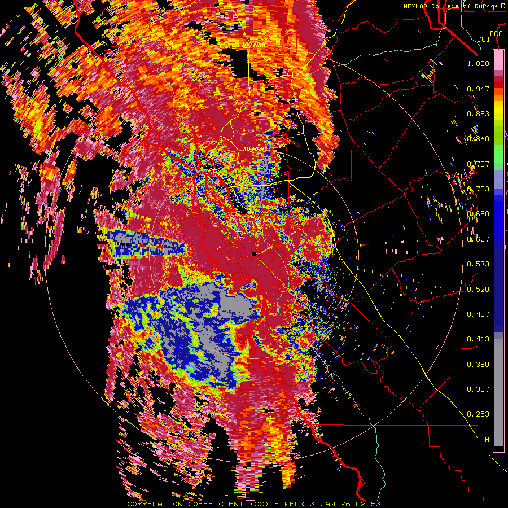508x508 pixels.
Task: Pick the black segment at the color bar bottom
Action: tap(498, 449)
